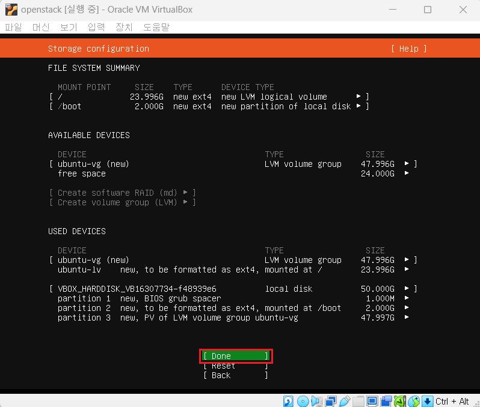Select the / mount point row
Viewport: 480px width, 407px height.
209,97
